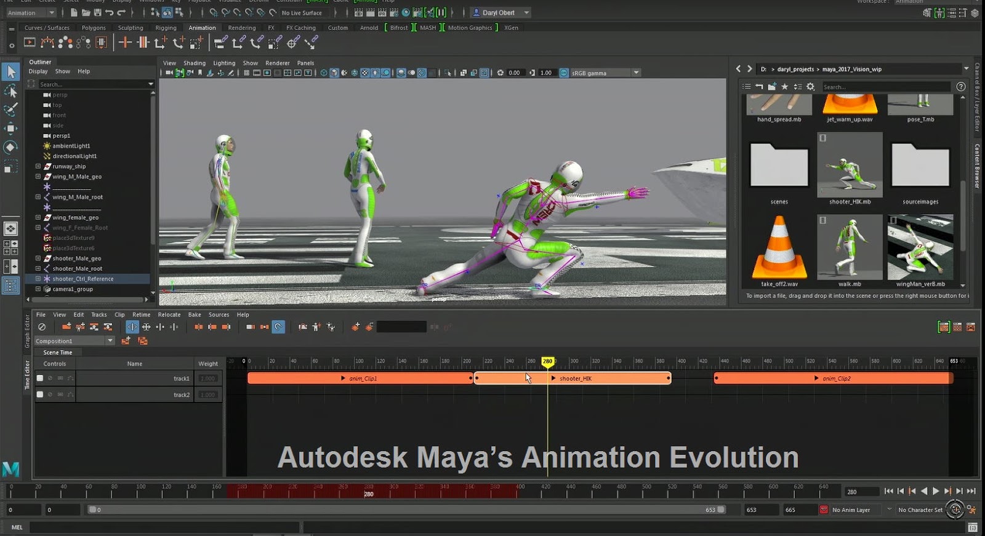Open the Composition1 dropdown
The width and height of the screenshot is (985, 536).
click(75, 341)
